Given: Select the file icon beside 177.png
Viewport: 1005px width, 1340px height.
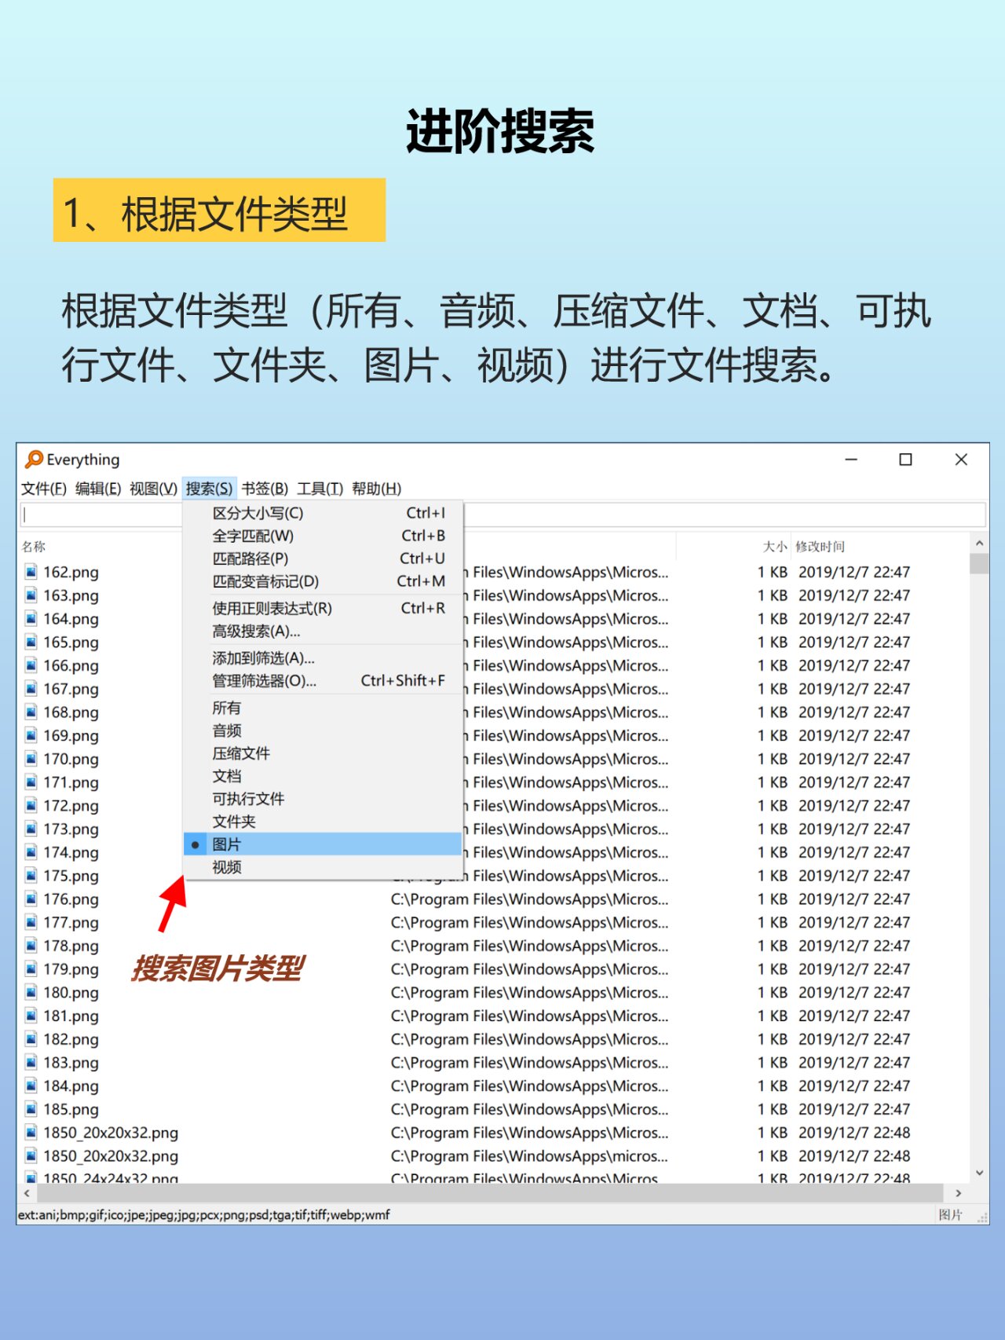Looking at the screenshot, I should click(31, 922).
